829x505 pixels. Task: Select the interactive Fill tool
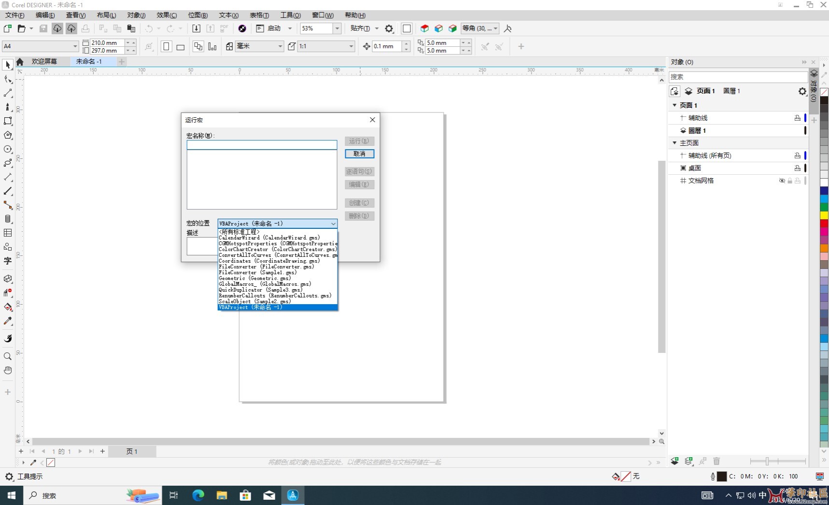[8, 307]
